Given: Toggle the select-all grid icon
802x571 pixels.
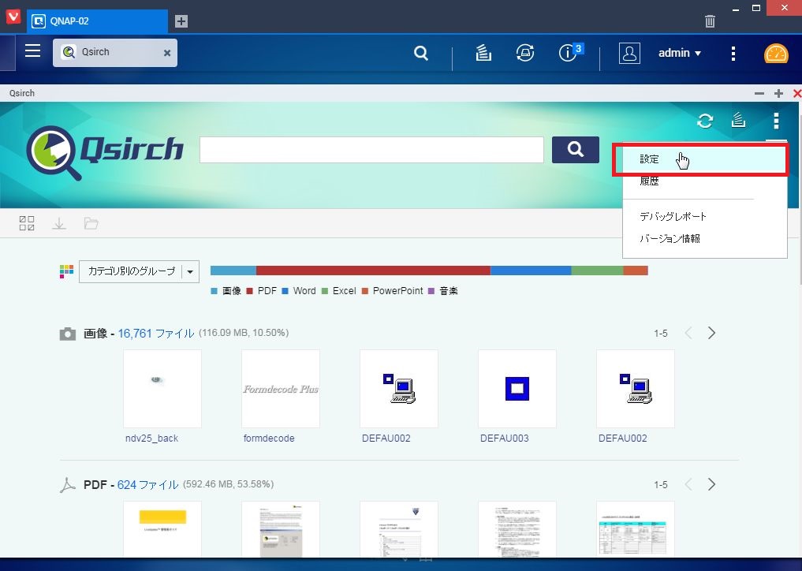Looking at the screenshot, I should click(x=27, y=223).
